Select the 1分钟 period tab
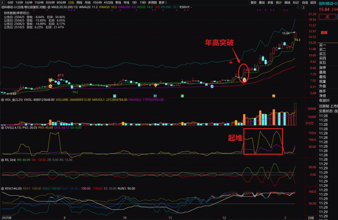338x220 pixels. tap(19, 2)
